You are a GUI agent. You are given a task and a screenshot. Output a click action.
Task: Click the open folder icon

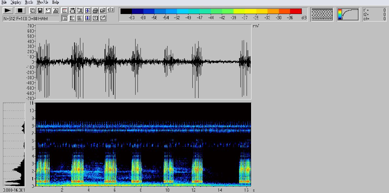click(103, 10)
